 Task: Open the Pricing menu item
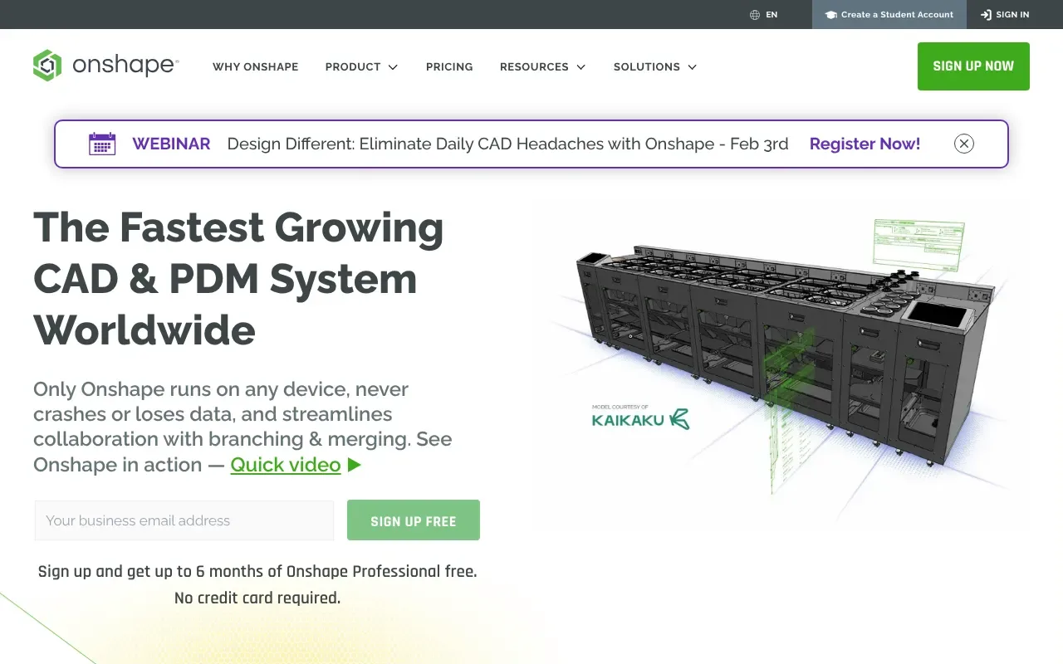449,66
